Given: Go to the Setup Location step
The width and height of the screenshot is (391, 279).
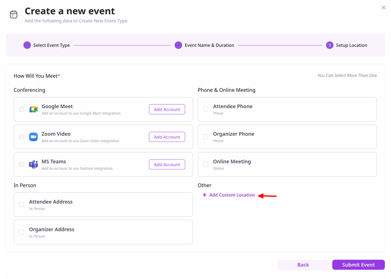Looking at the screenshot, I should pos(351,45).
